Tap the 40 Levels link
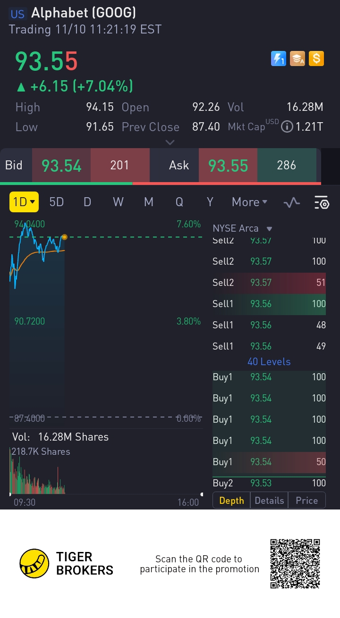The width and height of the screenshot is (340, 618). [x=269, y=362]
